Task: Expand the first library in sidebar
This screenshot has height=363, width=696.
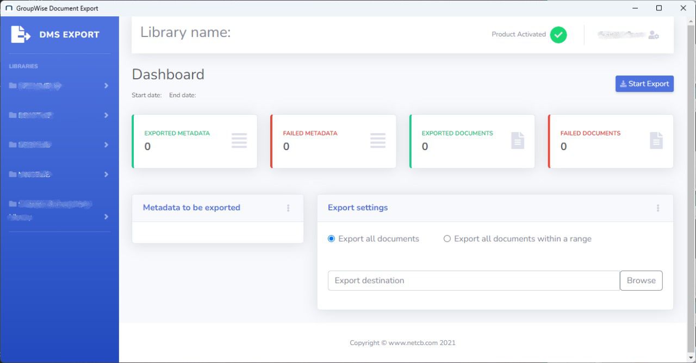Action: tap(106, 86)
